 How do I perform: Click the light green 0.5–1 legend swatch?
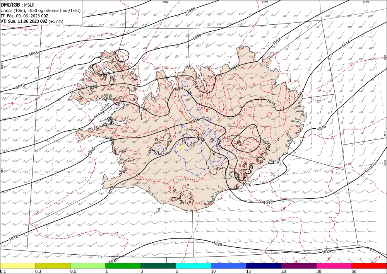[88, 265]
